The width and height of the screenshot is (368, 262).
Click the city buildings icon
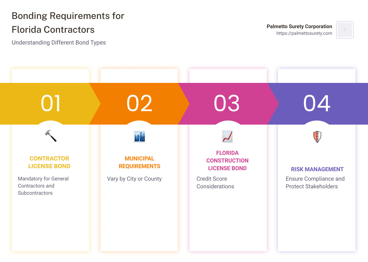pos(140,136)
